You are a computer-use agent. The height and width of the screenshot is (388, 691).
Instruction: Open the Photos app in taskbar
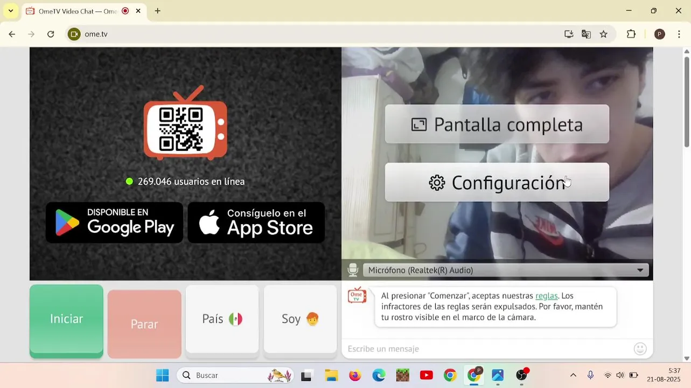pos(498,375)
